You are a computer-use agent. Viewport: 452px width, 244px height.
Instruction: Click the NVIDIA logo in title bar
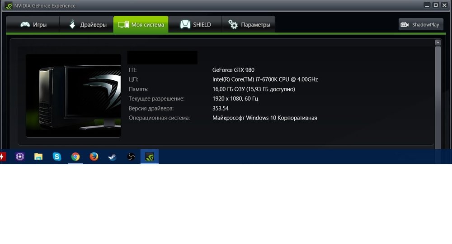[8, 5]
